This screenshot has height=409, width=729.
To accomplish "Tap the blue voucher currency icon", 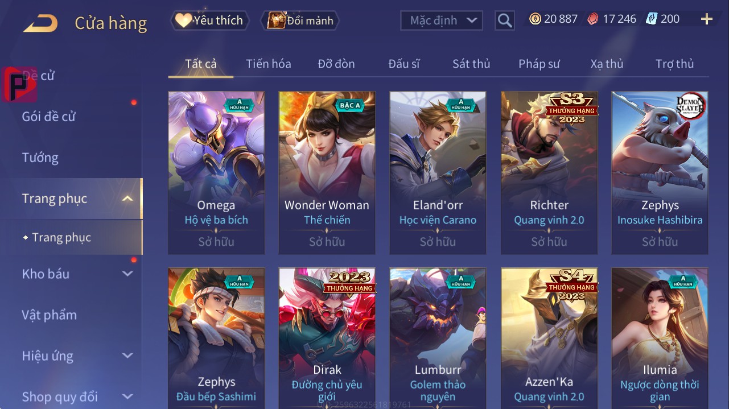I will [x=651, y=19].
